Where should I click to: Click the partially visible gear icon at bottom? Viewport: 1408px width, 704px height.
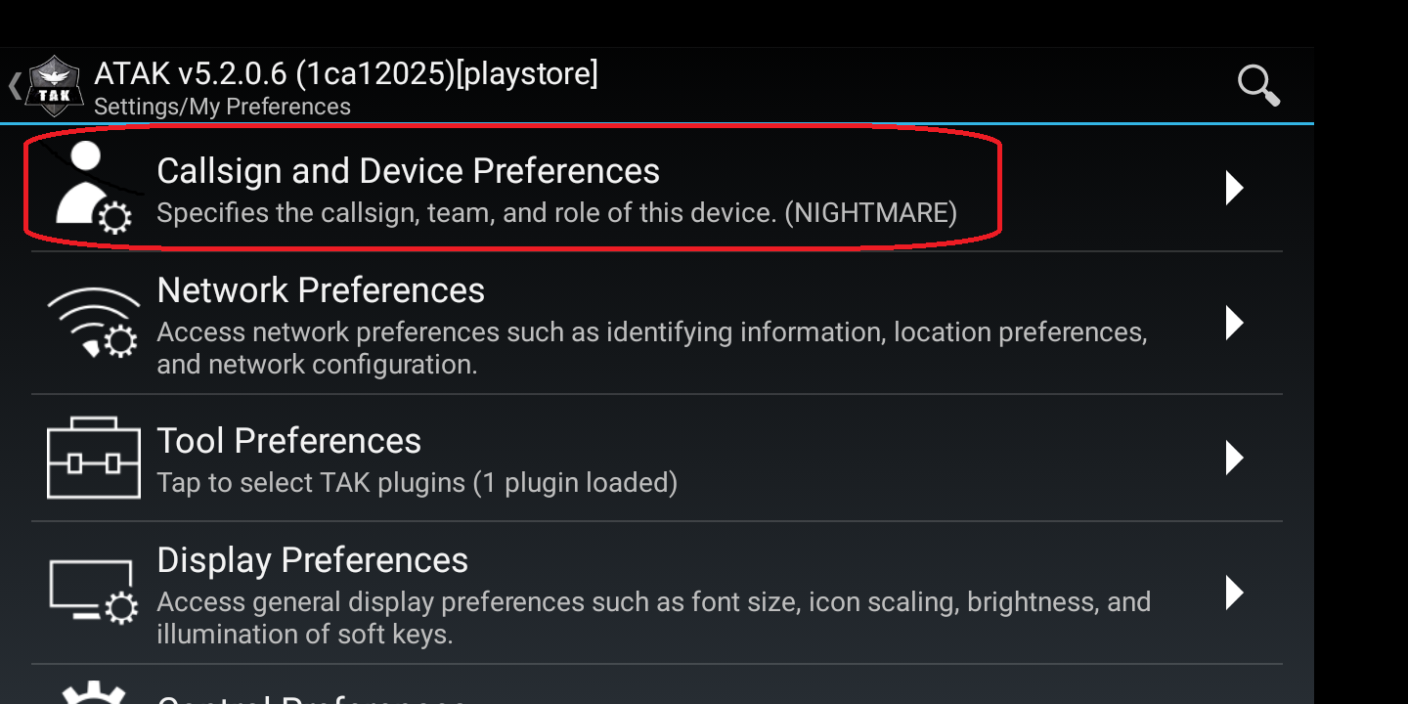coord(94,692)
